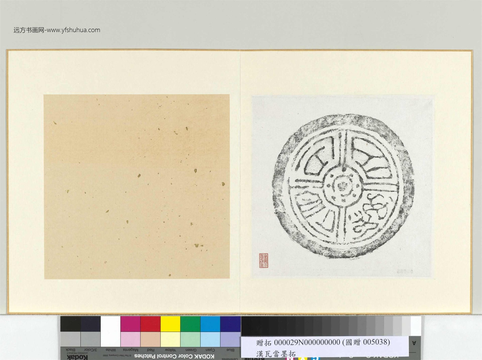Pick the light pink tint patch
The image size is (482, 360).
[x=130, y=339]
